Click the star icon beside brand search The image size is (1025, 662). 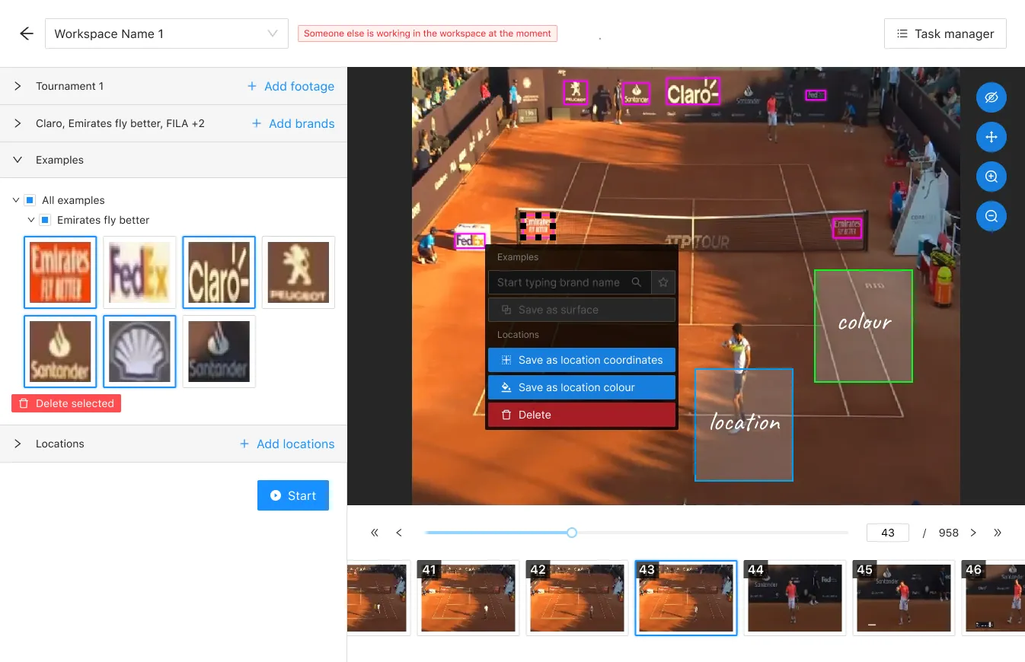[663, 282]
